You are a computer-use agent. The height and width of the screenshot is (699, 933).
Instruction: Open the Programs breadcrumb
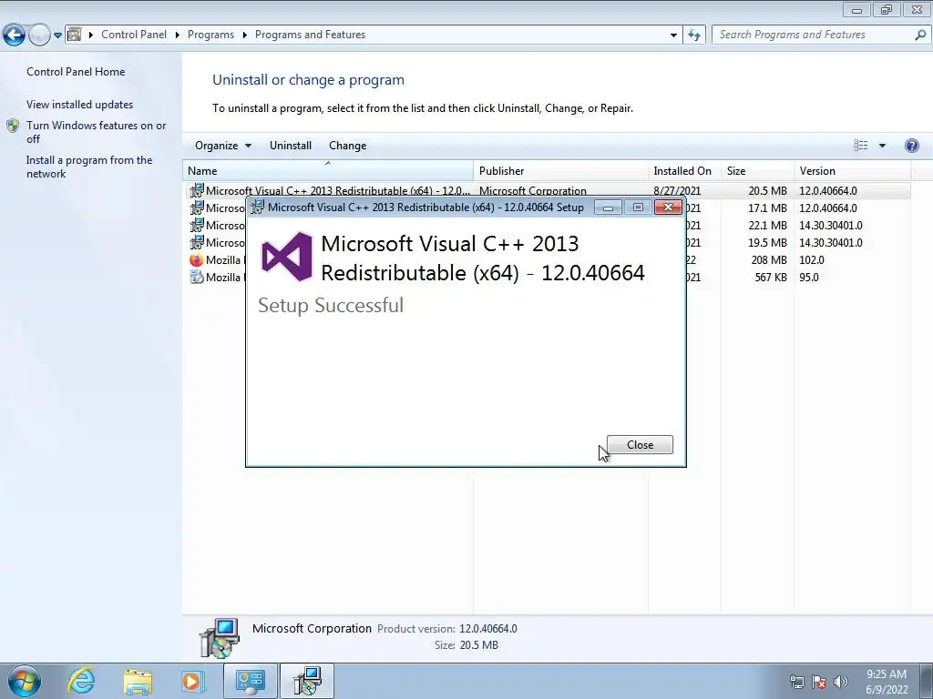click(x=210, y=35)
